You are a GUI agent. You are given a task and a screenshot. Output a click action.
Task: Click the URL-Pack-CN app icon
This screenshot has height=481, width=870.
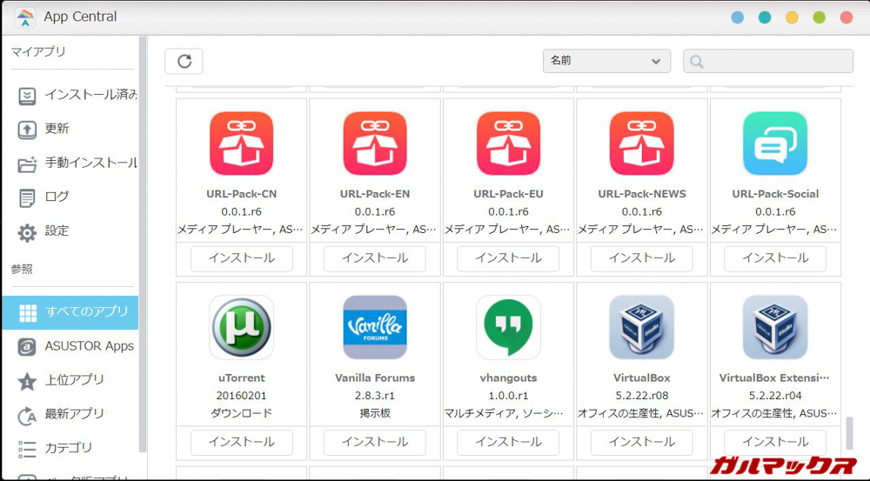(241, 144)
